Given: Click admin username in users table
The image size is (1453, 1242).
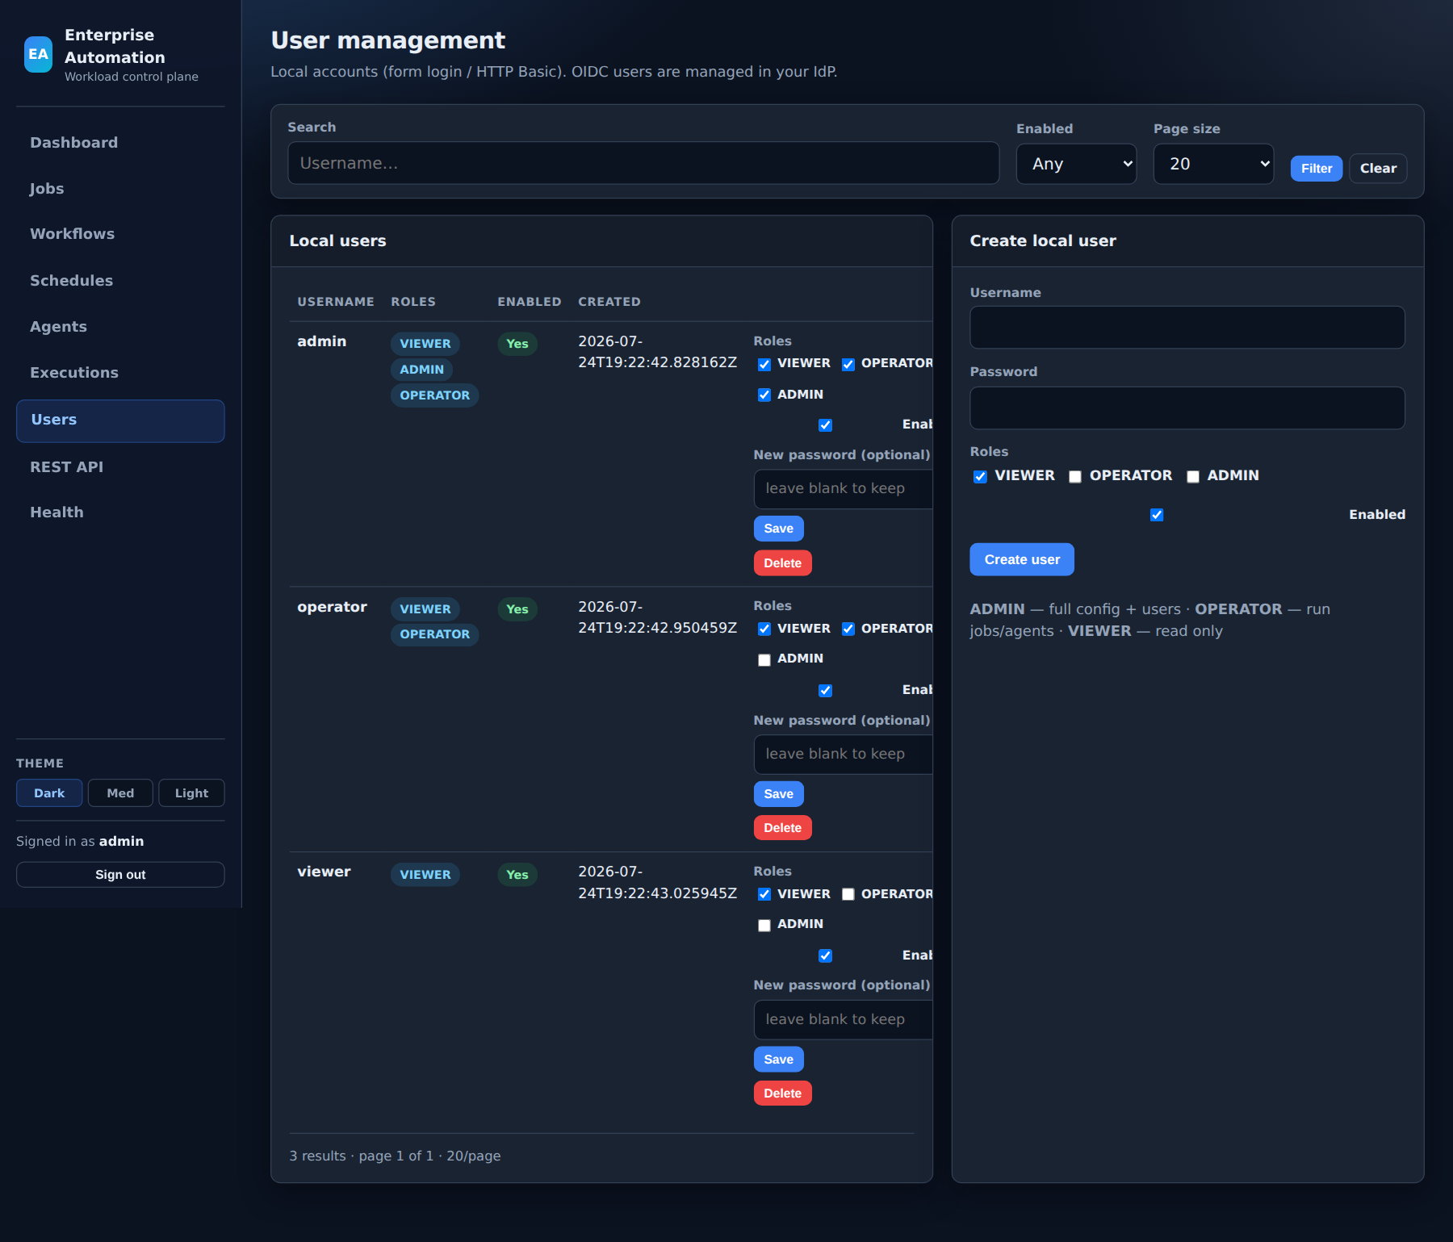Looking at the screenshot, I should pos(322,341).
